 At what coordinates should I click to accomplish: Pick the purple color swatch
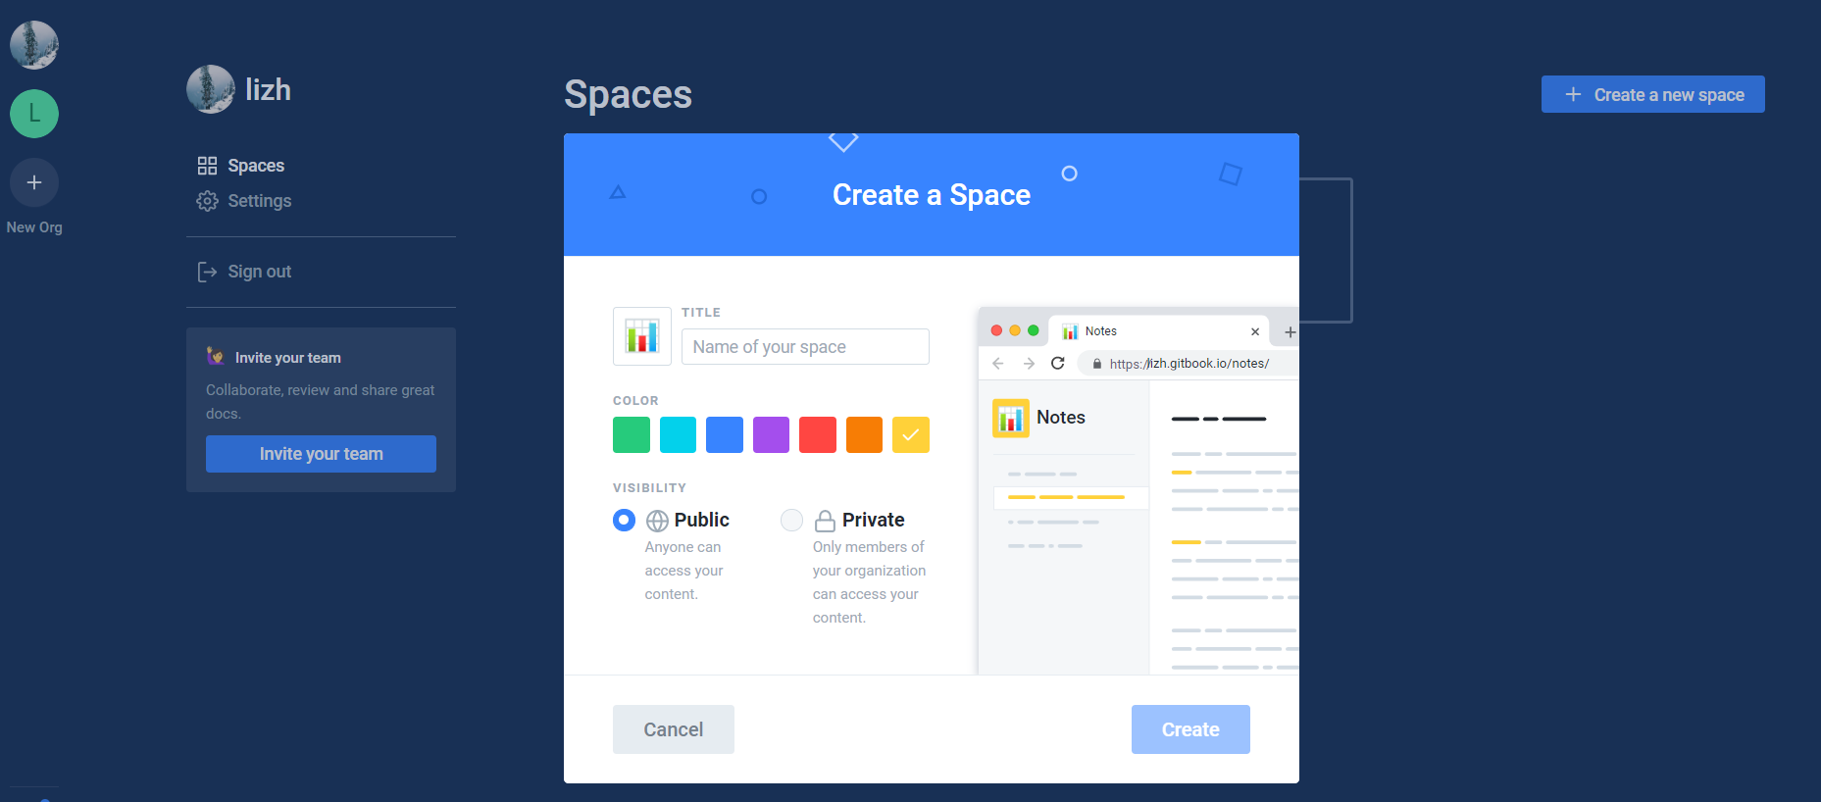point(771,434)
